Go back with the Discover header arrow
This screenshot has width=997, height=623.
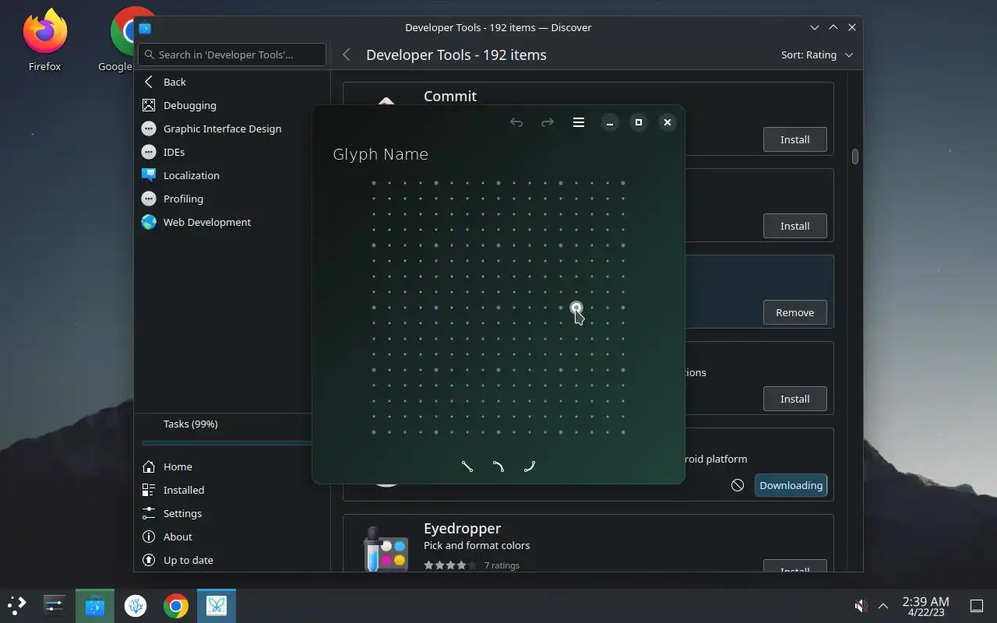click(x=347, y=55)
